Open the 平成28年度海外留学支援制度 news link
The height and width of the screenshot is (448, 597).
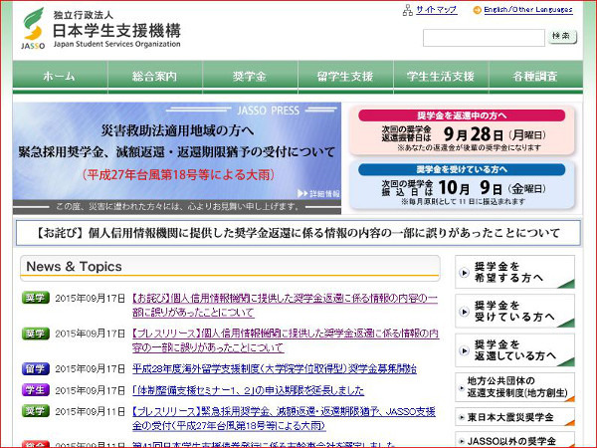click(275, 368)
